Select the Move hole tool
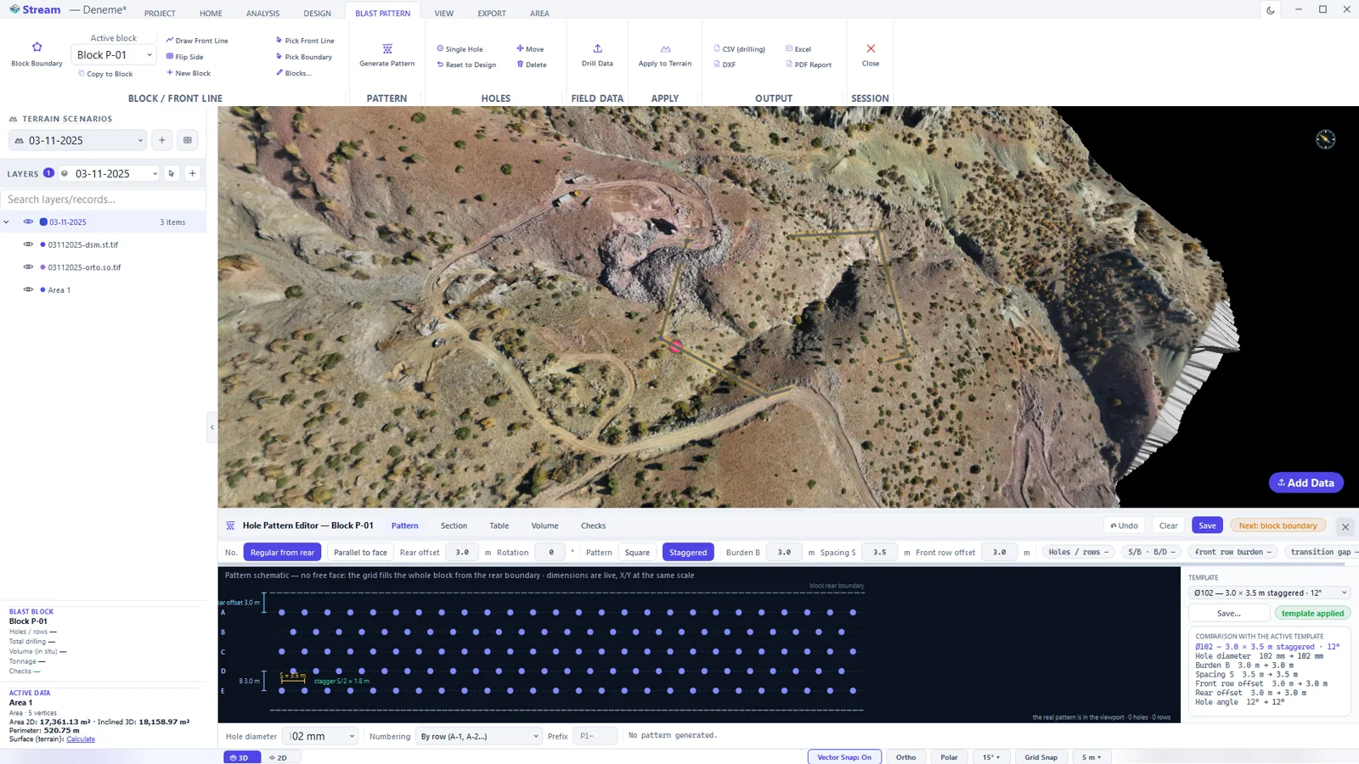This screenshot has width=1359, height=764. point(530,49)
